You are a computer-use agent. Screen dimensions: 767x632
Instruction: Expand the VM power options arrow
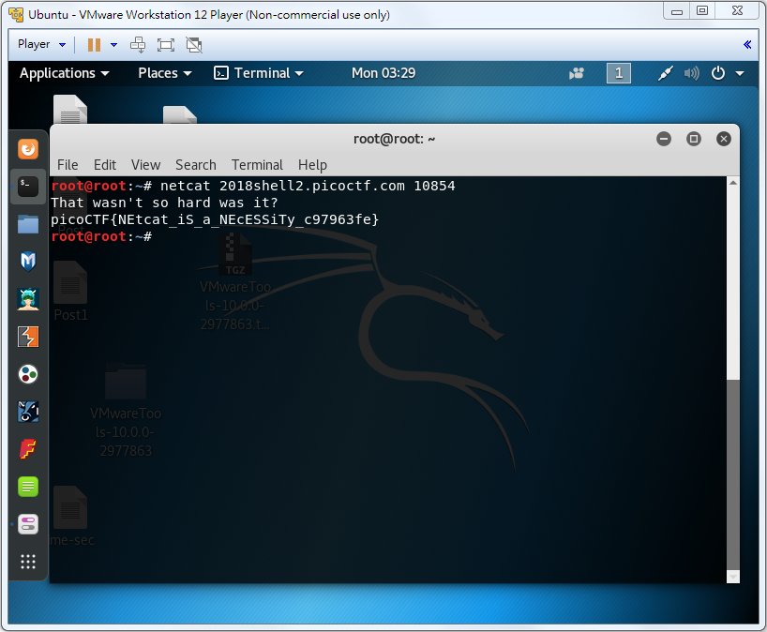pos(114,45)
